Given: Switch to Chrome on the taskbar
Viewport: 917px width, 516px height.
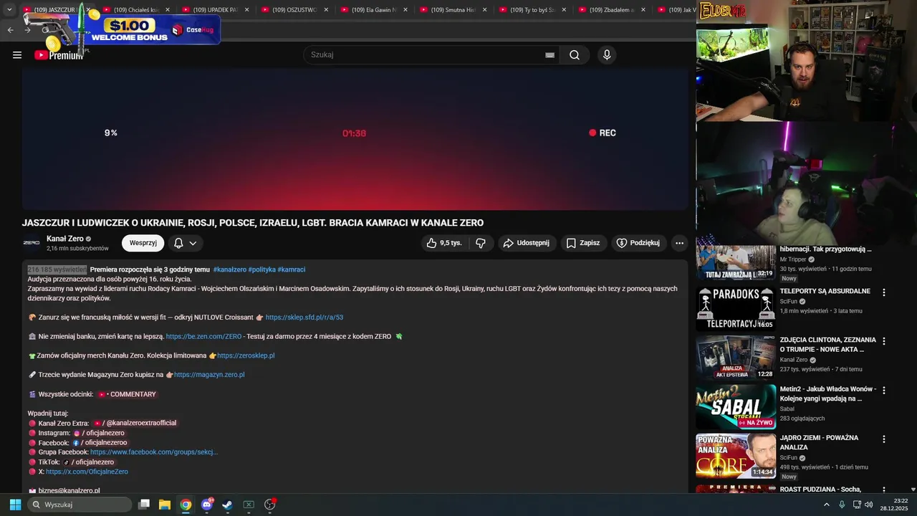Looking at the screenshot, I should point(186,505).
